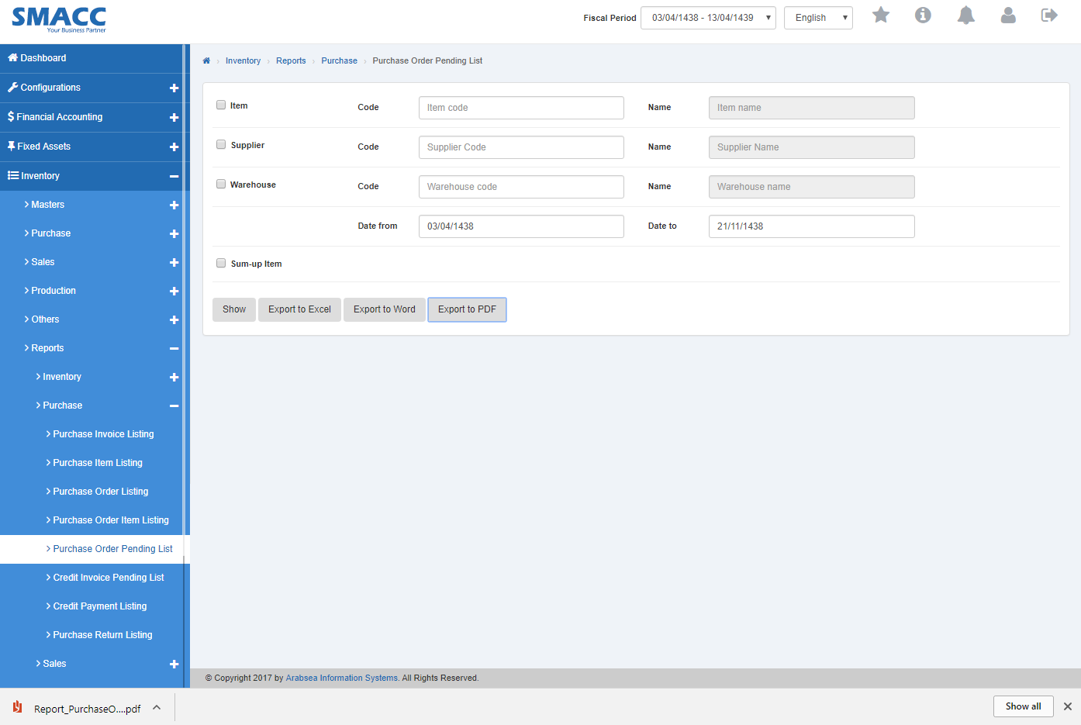Open Credit Invoice Pending List report

(x=108, y=577)
